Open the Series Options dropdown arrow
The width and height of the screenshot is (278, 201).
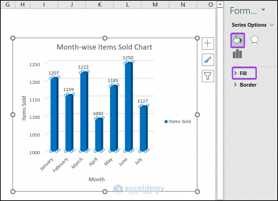[271, 25]
